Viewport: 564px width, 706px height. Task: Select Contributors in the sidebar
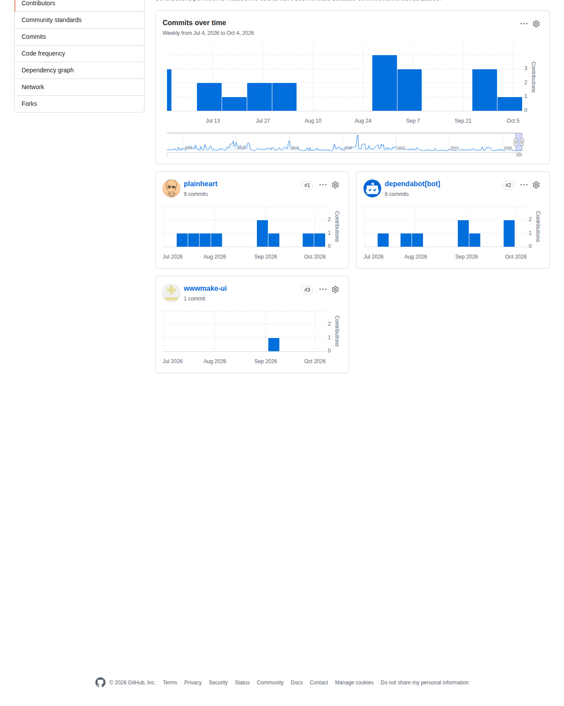(x=79, y=4)
